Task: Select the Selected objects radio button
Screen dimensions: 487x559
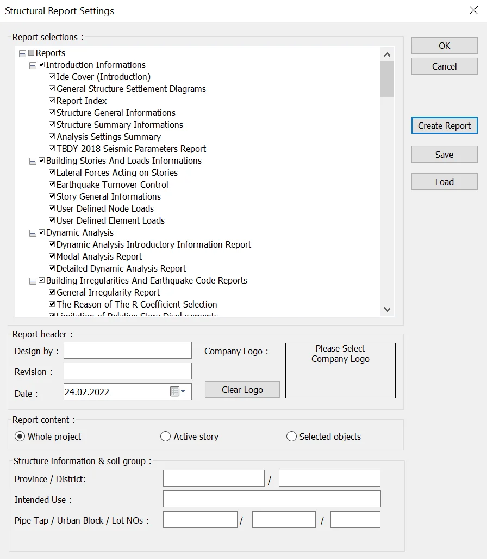Action: [291, 437]
